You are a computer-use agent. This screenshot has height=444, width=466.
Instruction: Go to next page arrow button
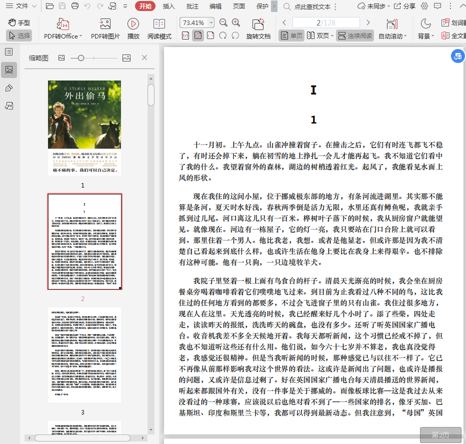pos(368,23)
